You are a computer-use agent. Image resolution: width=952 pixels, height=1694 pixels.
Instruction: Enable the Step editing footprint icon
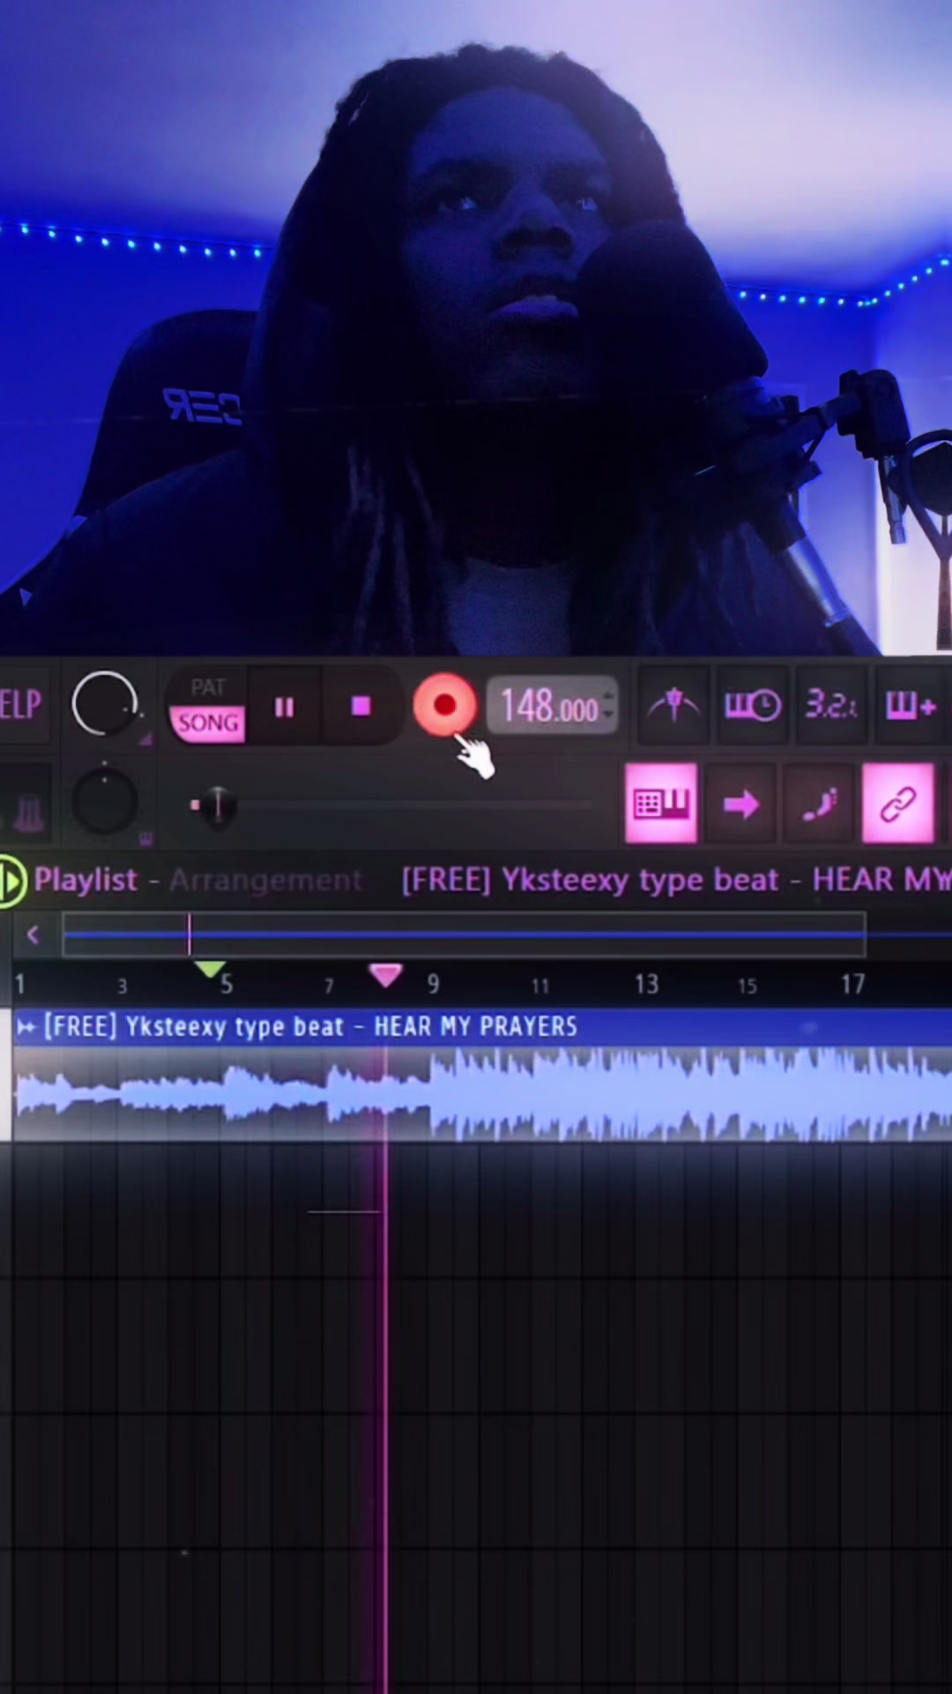point(819,804)
